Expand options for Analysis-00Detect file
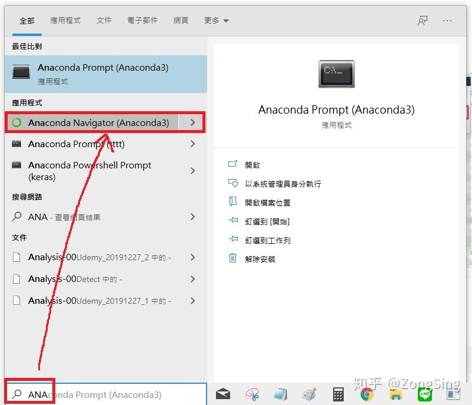 [192, 279]
